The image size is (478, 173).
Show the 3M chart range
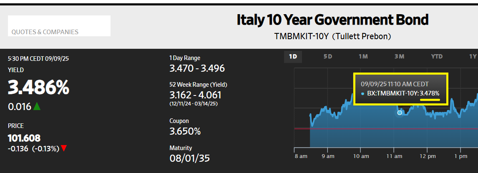pos(399,57)
